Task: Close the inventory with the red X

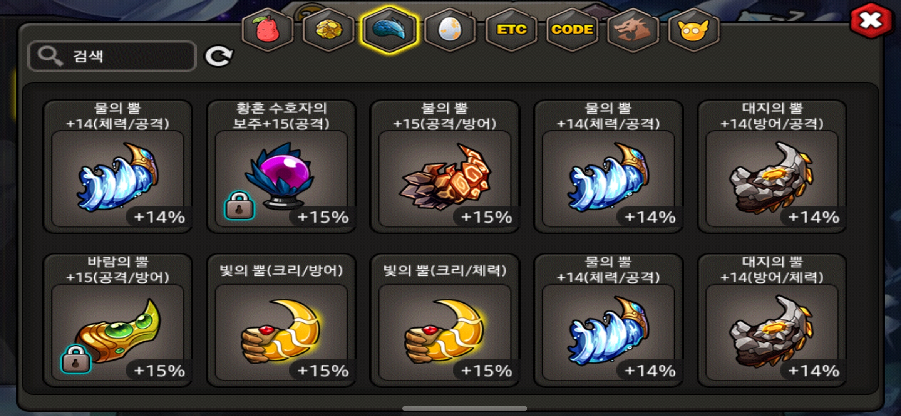Action: pos(871,20)
